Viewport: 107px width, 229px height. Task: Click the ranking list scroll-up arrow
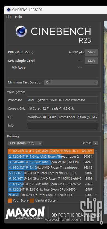pos(96,150)
